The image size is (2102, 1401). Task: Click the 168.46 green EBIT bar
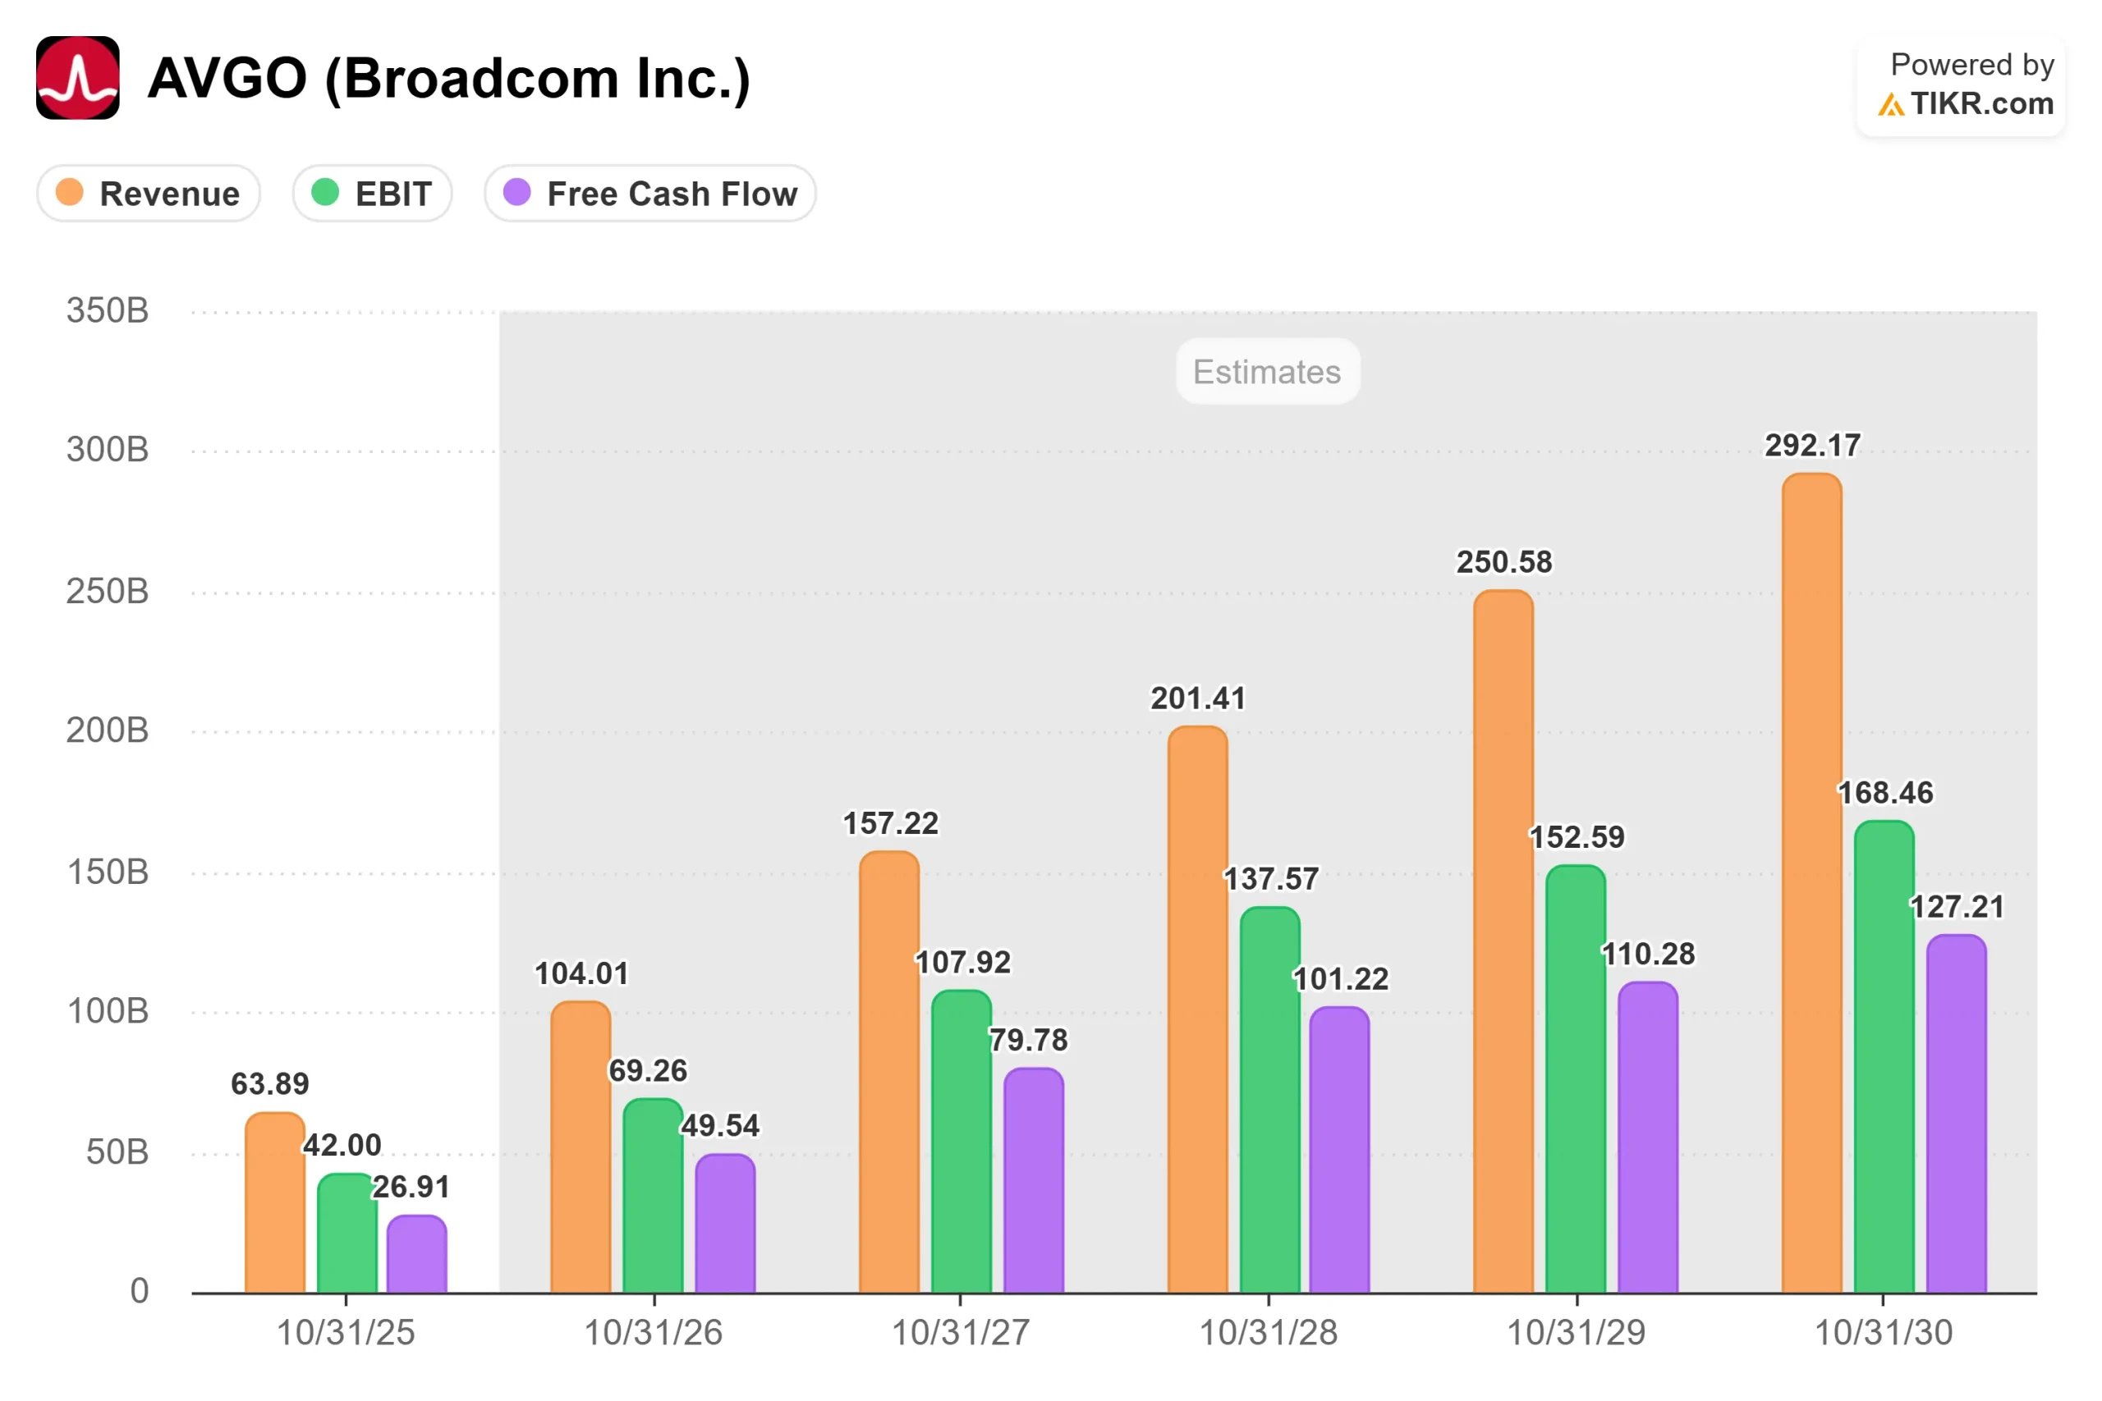click(1884, 1057)
